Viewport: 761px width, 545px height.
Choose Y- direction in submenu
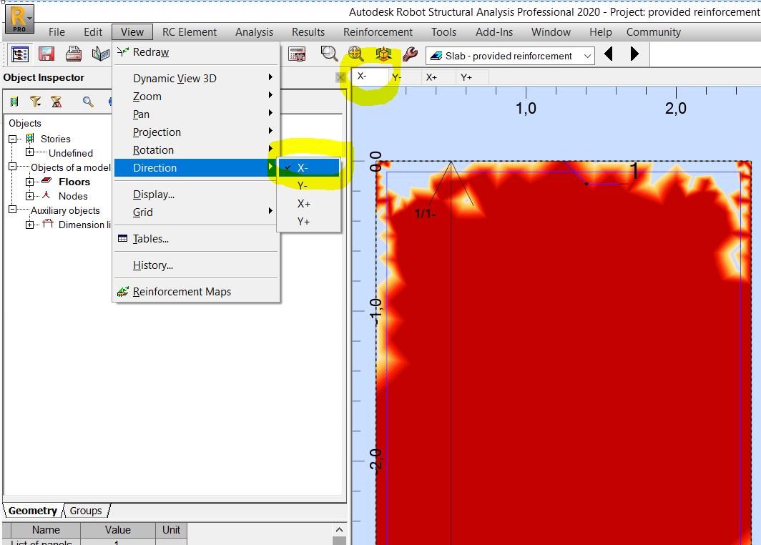coord(309,185)
